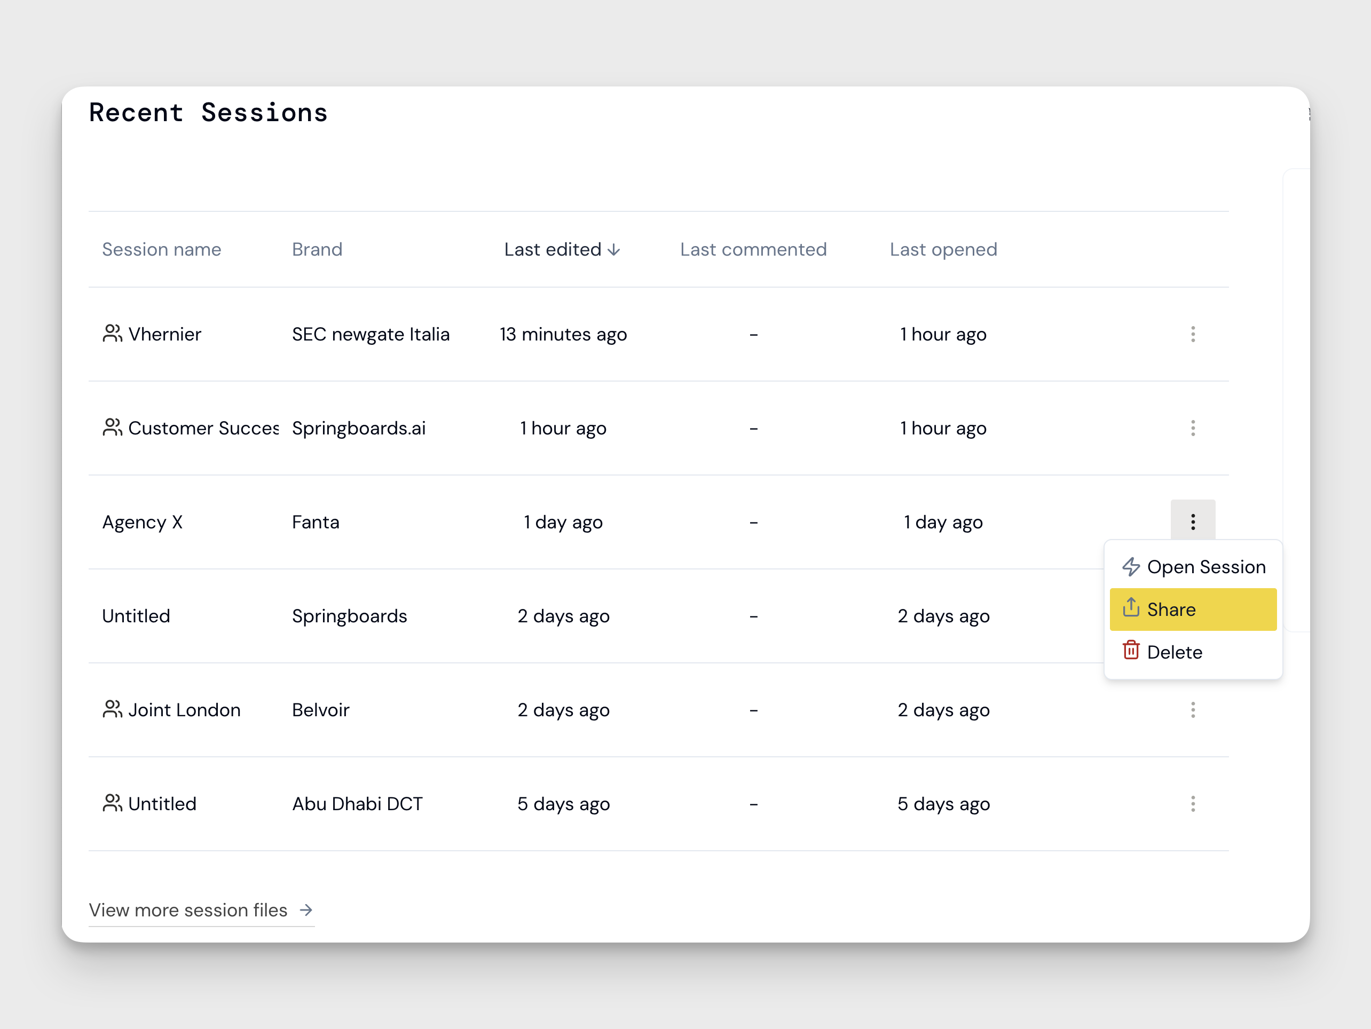Click the shared-users icon beside Vhernier
The width and height of the screenshot is (1371, 1029).
click(x=112, y=334)
